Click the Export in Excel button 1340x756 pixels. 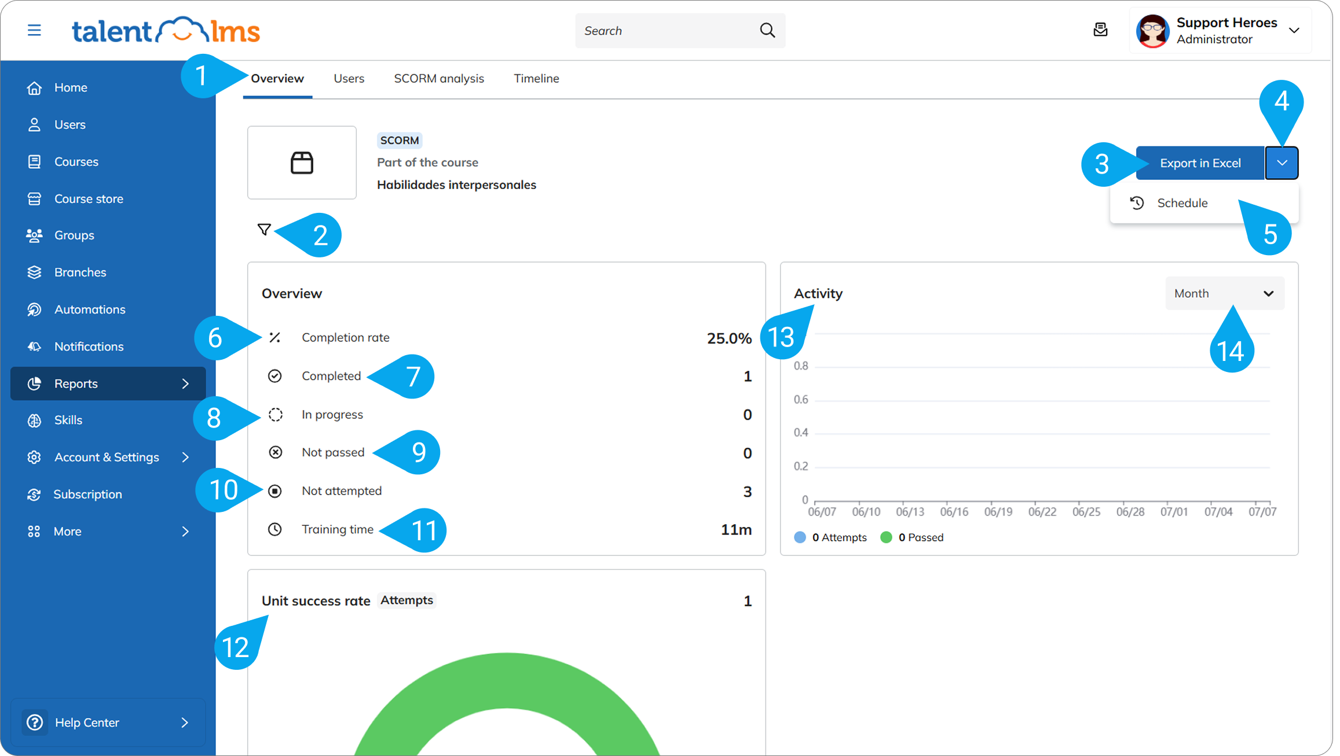coord(1200,163)
